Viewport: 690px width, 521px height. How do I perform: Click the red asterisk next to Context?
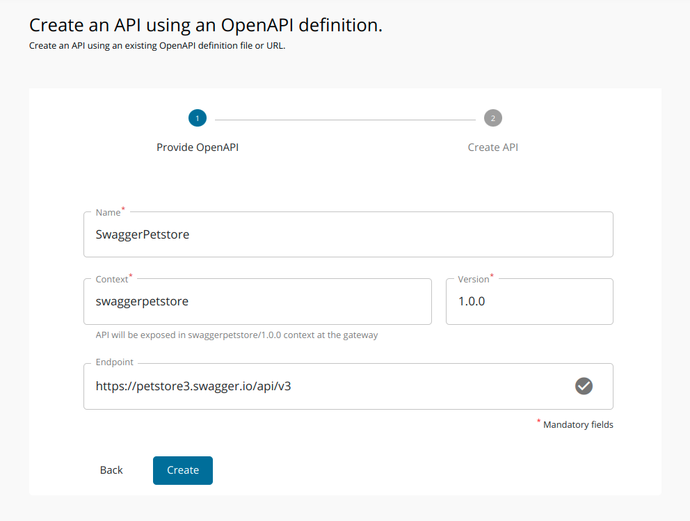tap(129, 275)
